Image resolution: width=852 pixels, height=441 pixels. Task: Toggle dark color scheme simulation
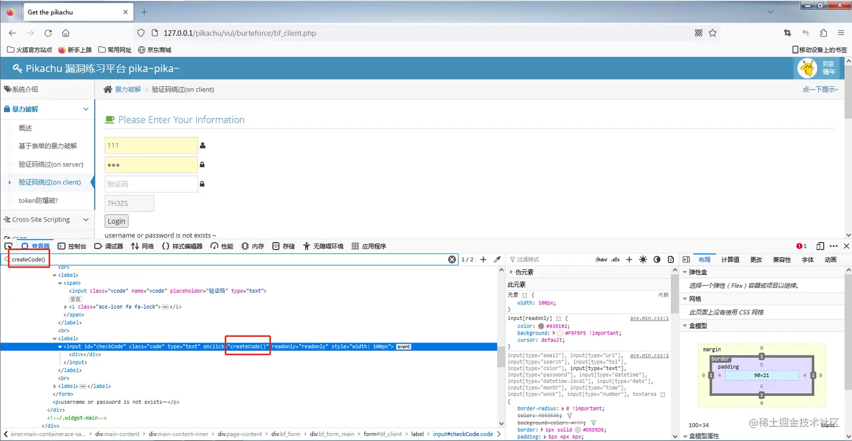657,260
